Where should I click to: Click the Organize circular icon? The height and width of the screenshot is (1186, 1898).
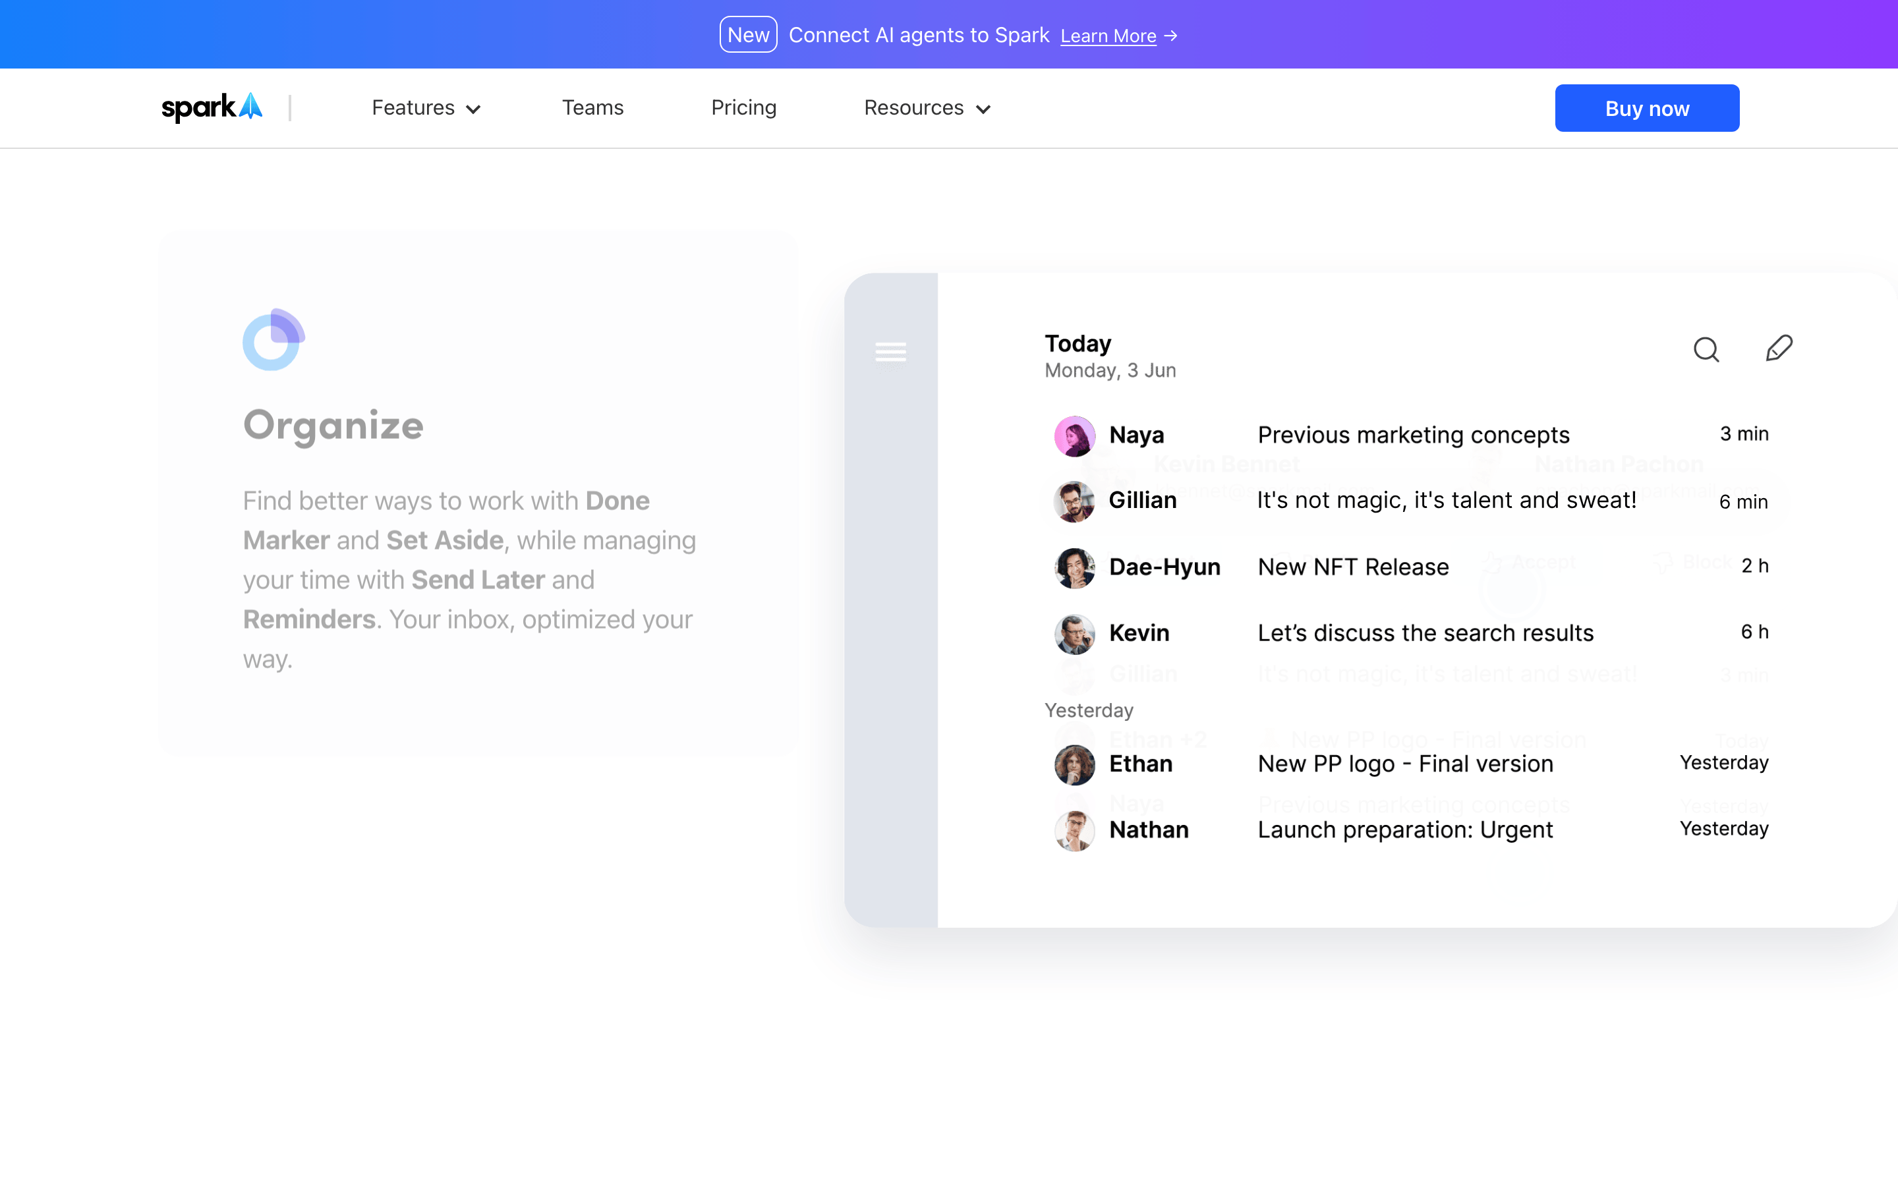click(273, 339)
